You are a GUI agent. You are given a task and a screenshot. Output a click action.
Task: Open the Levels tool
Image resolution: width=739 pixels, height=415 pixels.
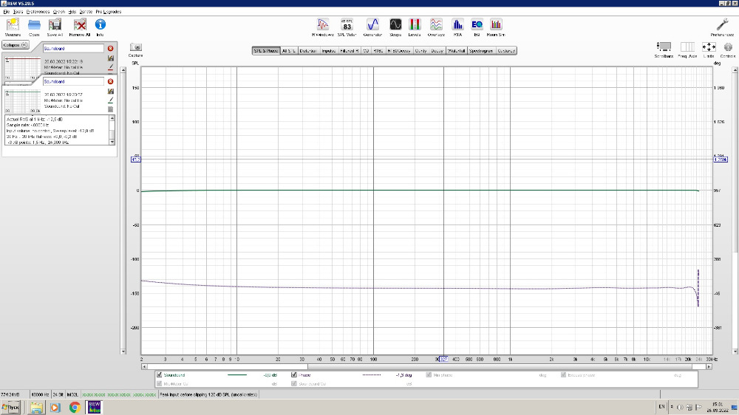pos(415,27)
